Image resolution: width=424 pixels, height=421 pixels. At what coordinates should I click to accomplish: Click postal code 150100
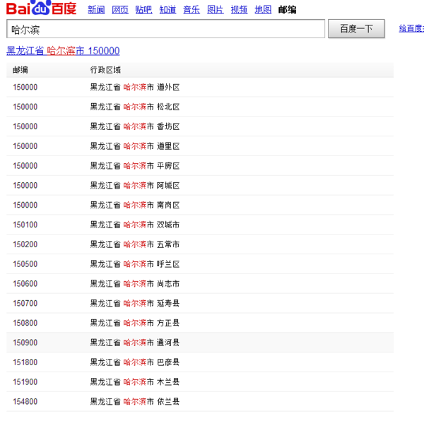25,225
